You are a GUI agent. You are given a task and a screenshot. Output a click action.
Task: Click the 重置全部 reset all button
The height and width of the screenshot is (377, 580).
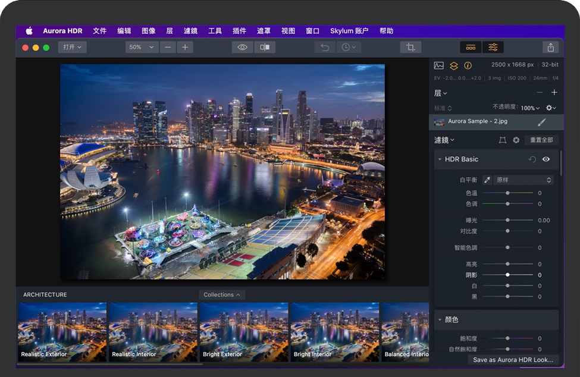pyautogui.click(x=541, y=140)
